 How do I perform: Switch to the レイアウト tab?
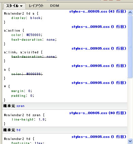pyautogui.click(x=36, y=6)
